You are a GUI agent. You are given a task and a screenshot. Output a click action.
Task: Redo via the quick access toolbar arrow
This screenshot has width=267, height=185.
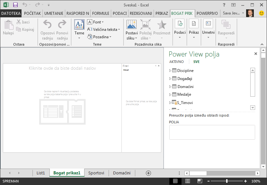37,5
